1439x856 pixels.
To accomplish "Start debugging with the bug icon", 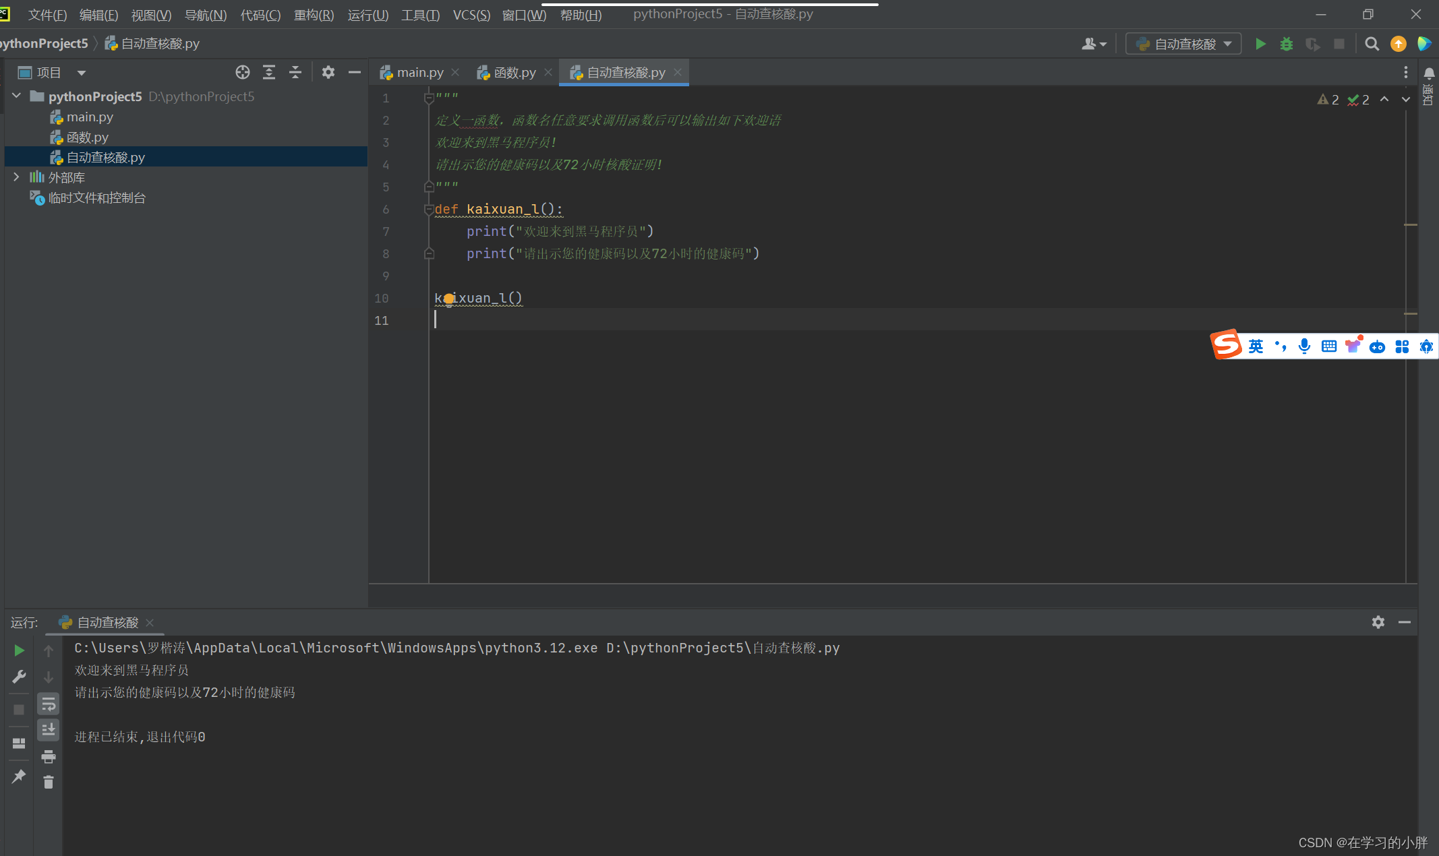I will click(x=1286, y=44).
